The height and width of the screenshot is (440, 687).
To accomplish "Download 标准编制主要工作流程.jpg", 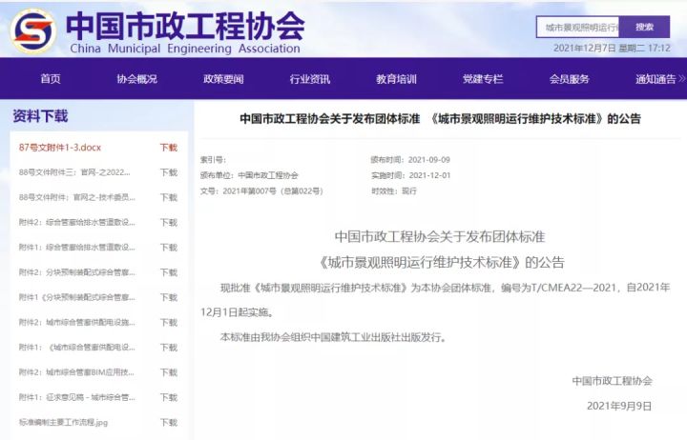I will pyautogui.click(x=168, y=422).
